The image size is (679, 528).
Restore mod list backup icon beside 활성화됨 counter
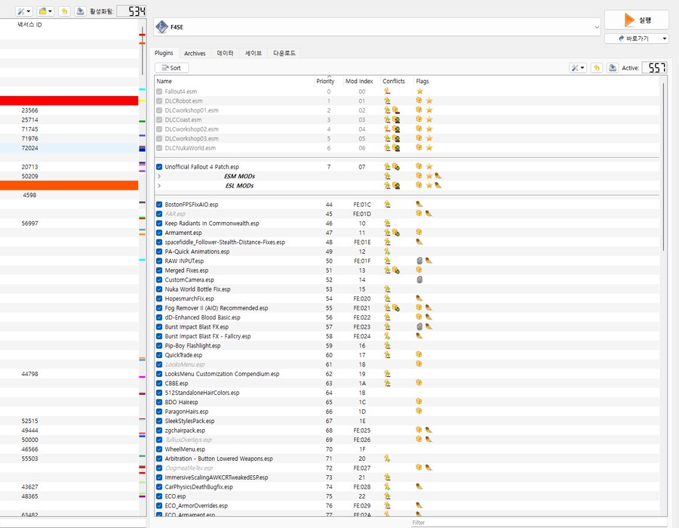click(65, 11)
